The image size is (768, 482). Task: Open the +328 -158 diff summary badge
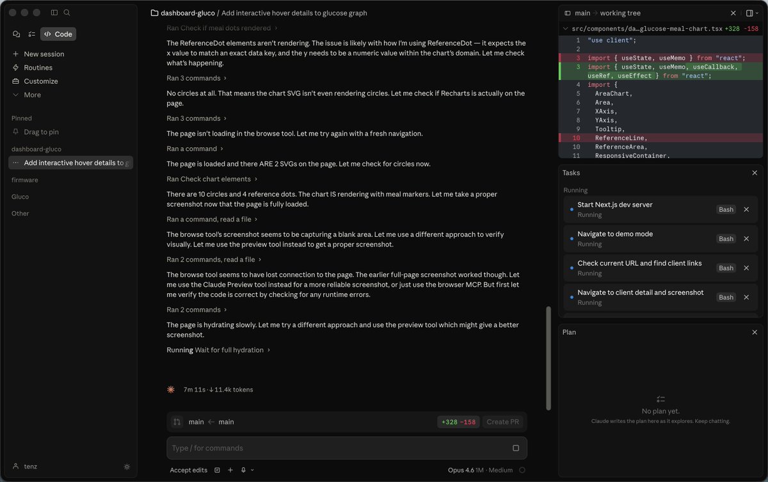[x=458, y=422]
